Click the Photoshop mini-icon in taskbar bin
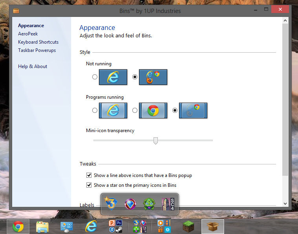Image resolution: width=298 pixels, height=234 pixels. [119, 223]
